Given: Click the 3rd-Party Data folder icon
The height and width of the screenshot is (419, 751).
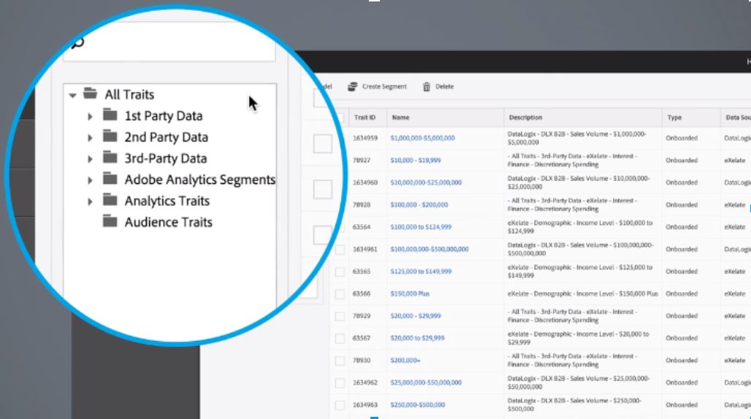Looking at the screenshot, I should (110, 158).
